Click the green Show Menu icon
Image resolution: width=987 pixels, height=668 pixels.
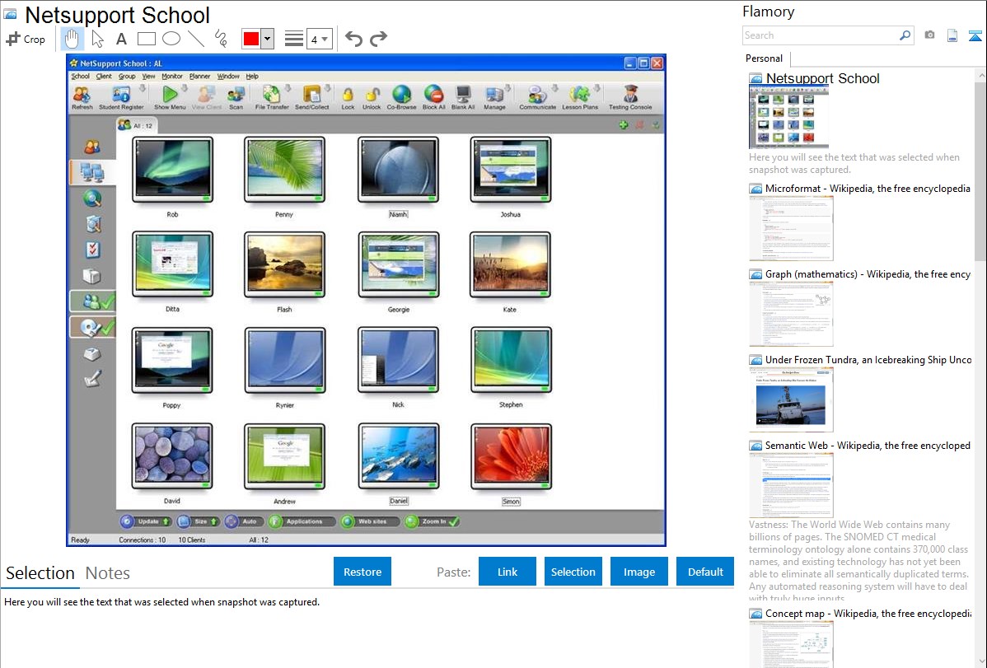pos(170,97)
